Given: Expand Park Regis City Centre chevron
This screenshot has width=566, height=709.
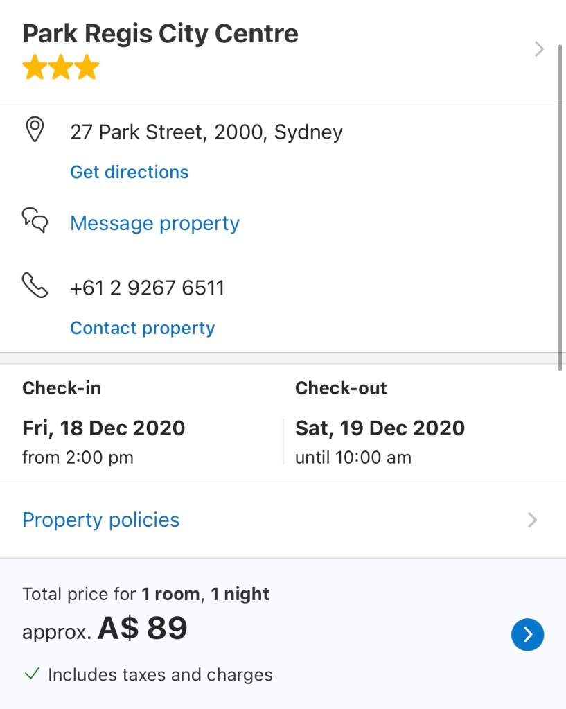Looking at the screenshot, I should tap(539, 49).
